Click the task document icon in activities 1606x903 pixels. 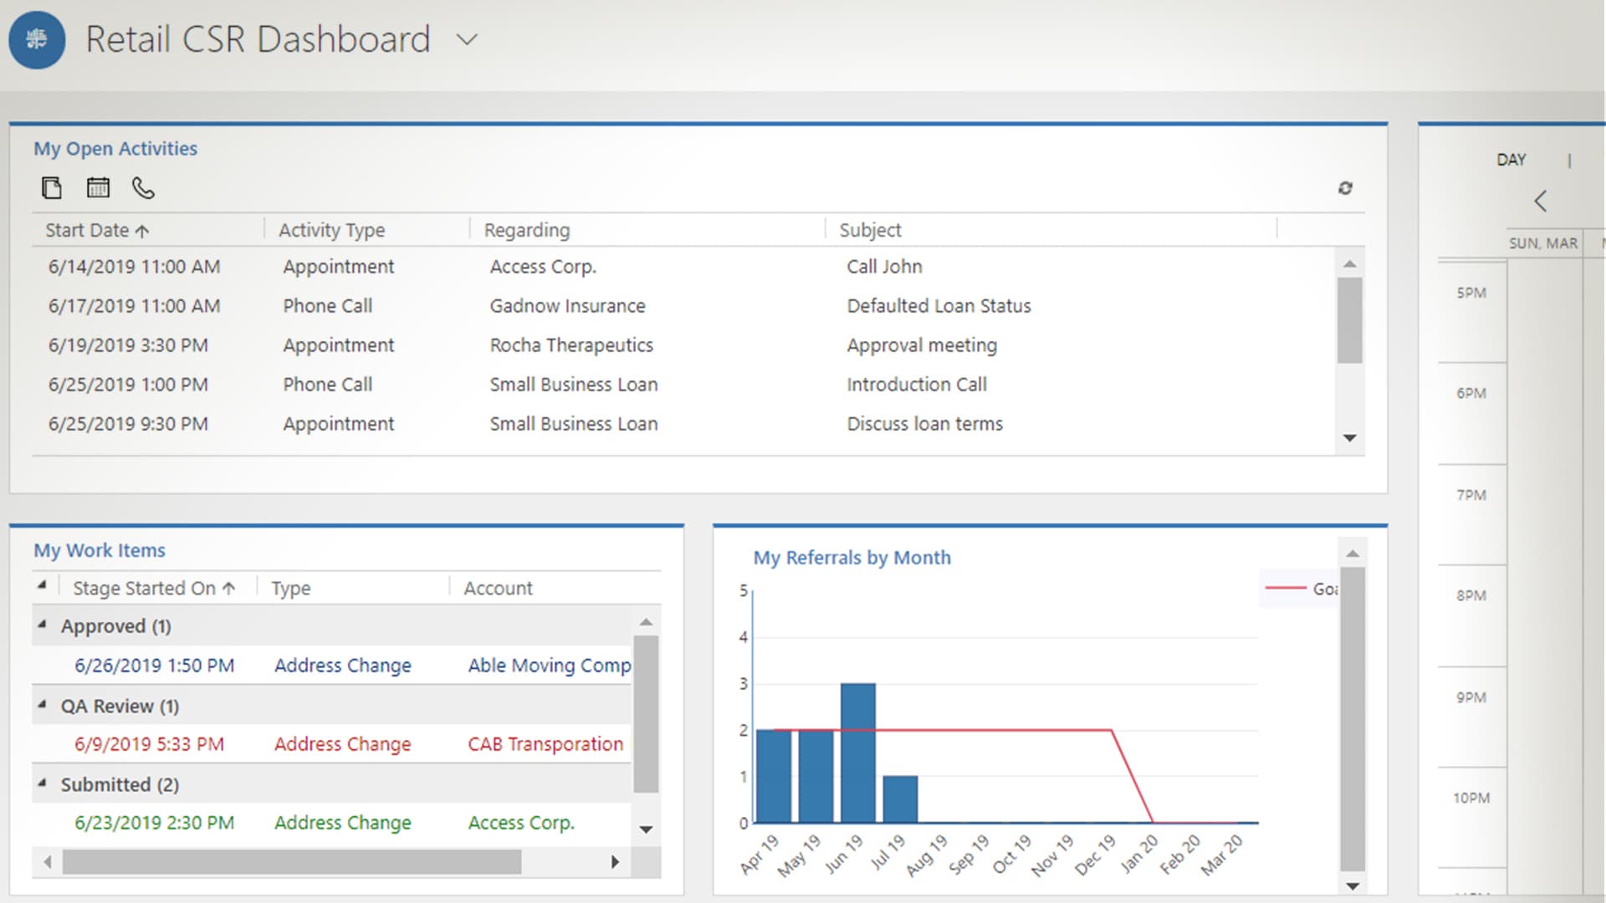tap(52, 188)
